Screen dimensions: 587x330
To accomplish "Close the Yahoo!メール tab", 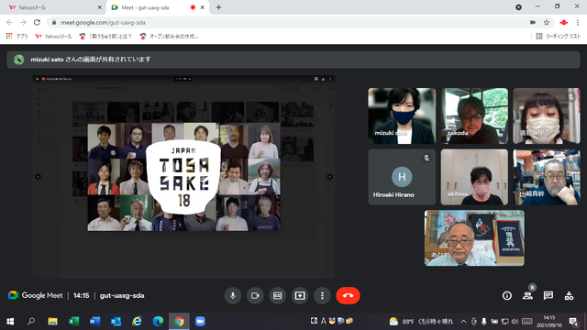I will click(100, 7).
